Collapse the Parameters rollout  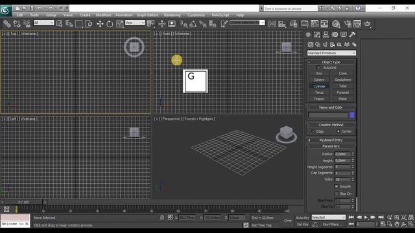tap(331, 146)
